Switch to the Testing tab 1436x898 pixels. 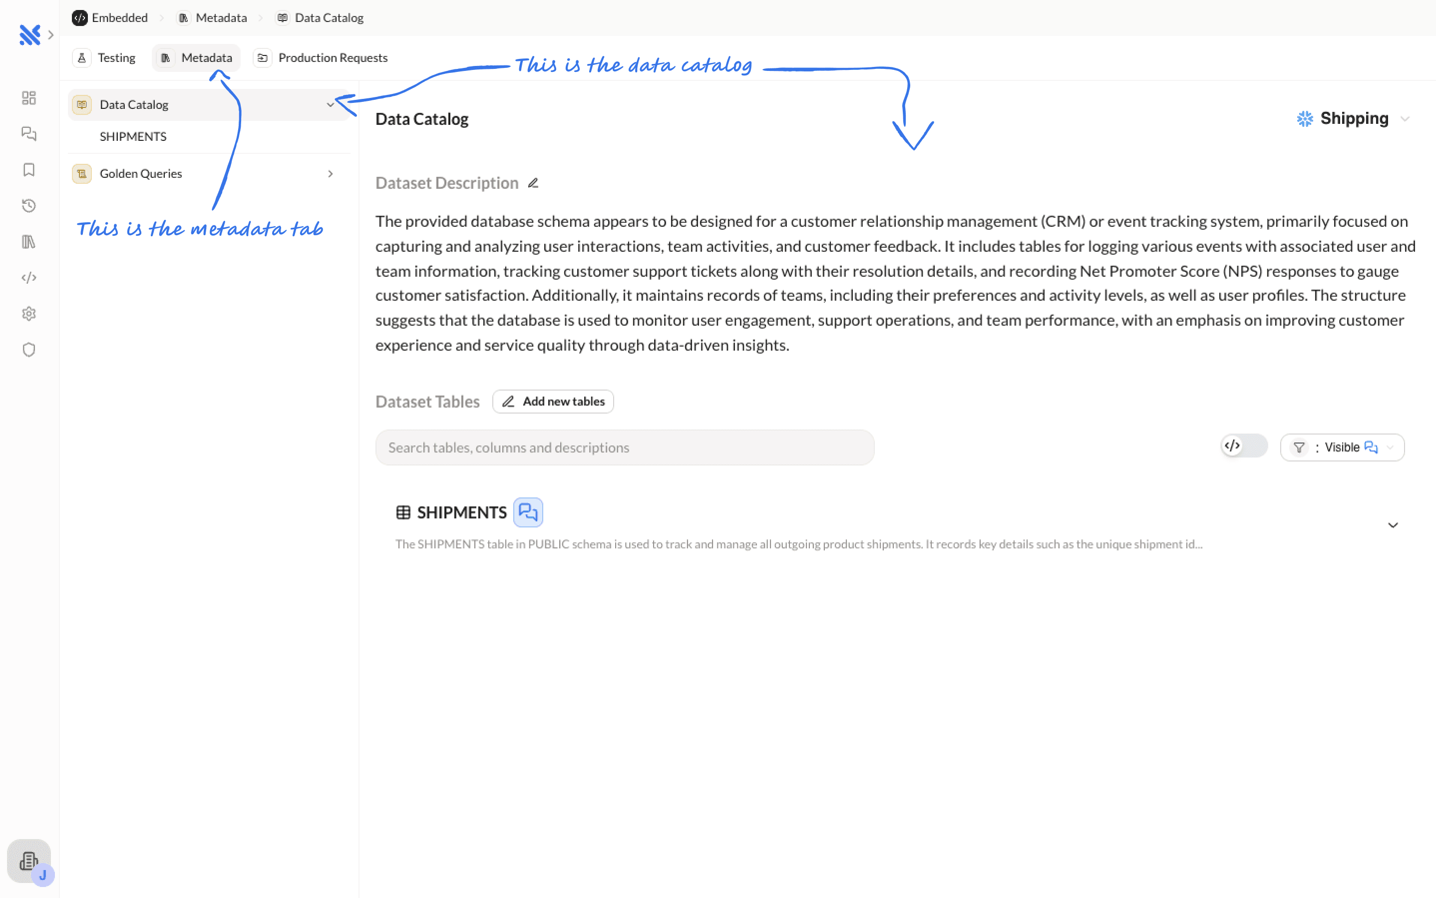pos(106,57)
